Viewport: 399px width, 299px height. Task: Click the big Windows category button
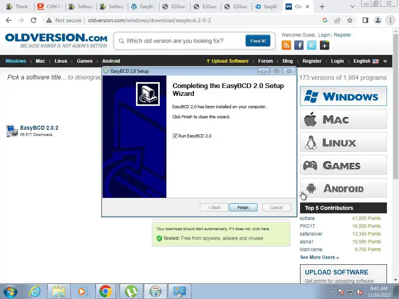pos(343,96)
